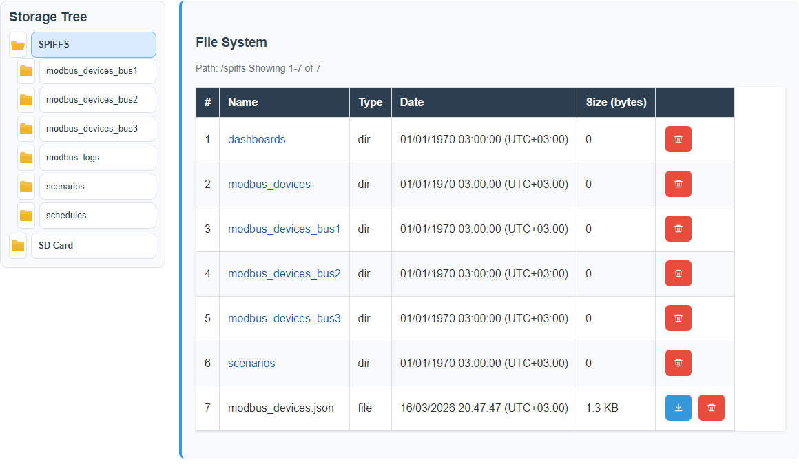Download modbus_devices.json using the blue download icon
Screen dimensions: 799x473
click(678, 408)
